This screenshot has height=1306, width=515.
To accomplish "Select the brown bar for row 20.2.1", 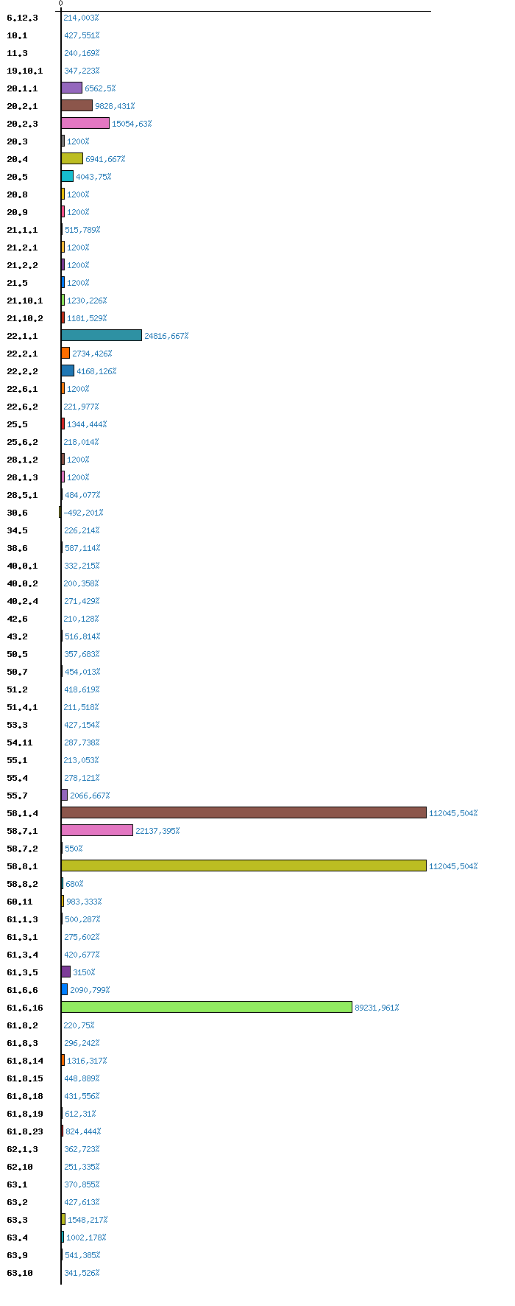I will 77,105.
